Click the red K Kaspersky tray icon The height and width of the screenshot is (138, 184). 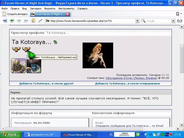pyautogui.click(x=171, y=134)
